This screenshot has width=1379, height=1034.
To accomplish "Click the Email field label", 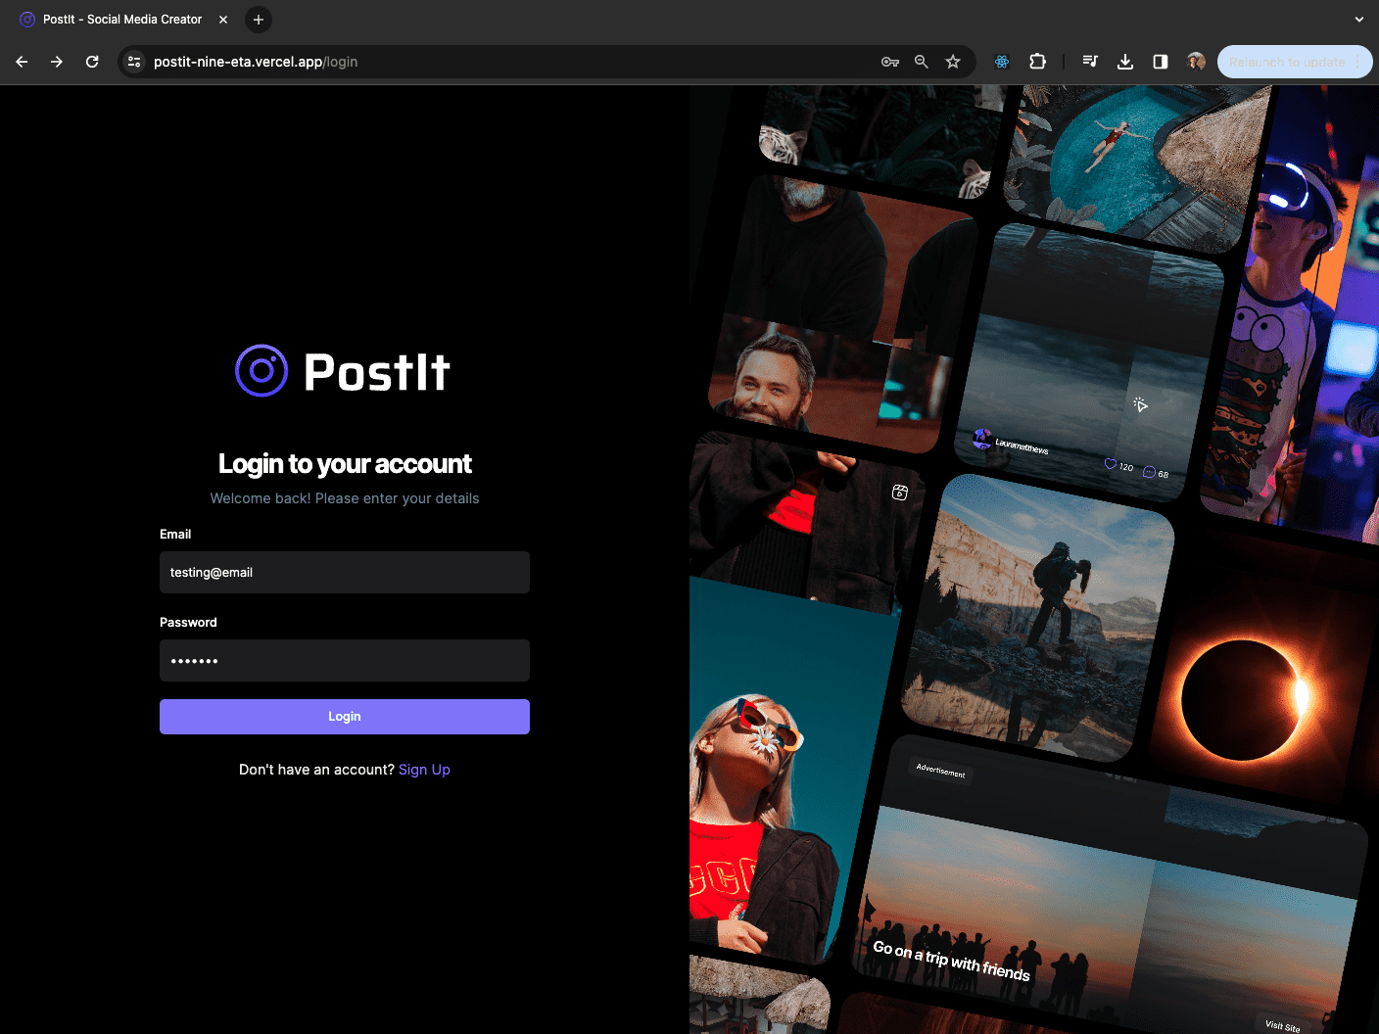I will coord(175,535).
